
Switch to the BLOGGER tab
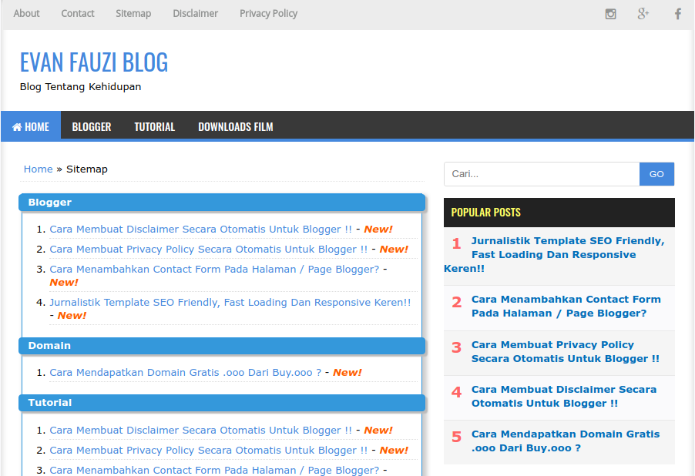click(x=91, y=126)
